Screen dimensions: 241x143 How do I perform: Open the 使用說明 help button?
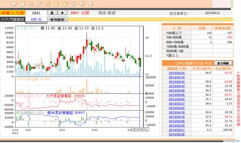pyautogui.click(x=57, y=20)
